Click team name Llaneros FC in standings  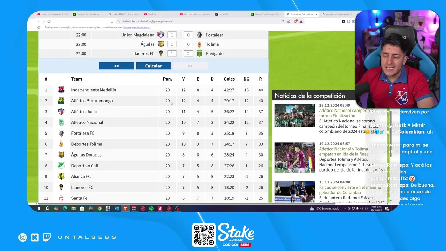(82, 187)
